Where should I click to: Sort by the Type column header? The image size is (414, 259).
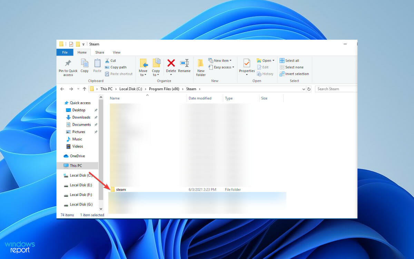[241, 98]
